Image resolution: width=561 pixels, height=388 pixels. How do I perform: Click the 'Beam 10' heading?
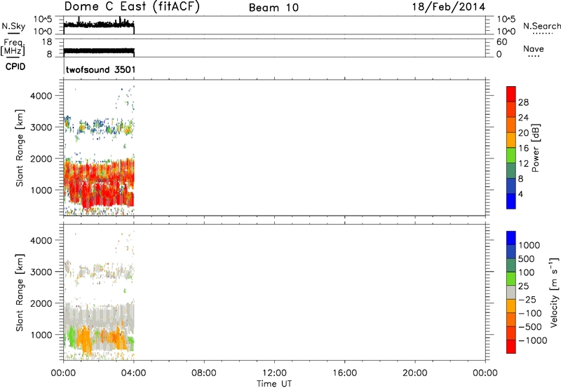(x=273, y=8)
